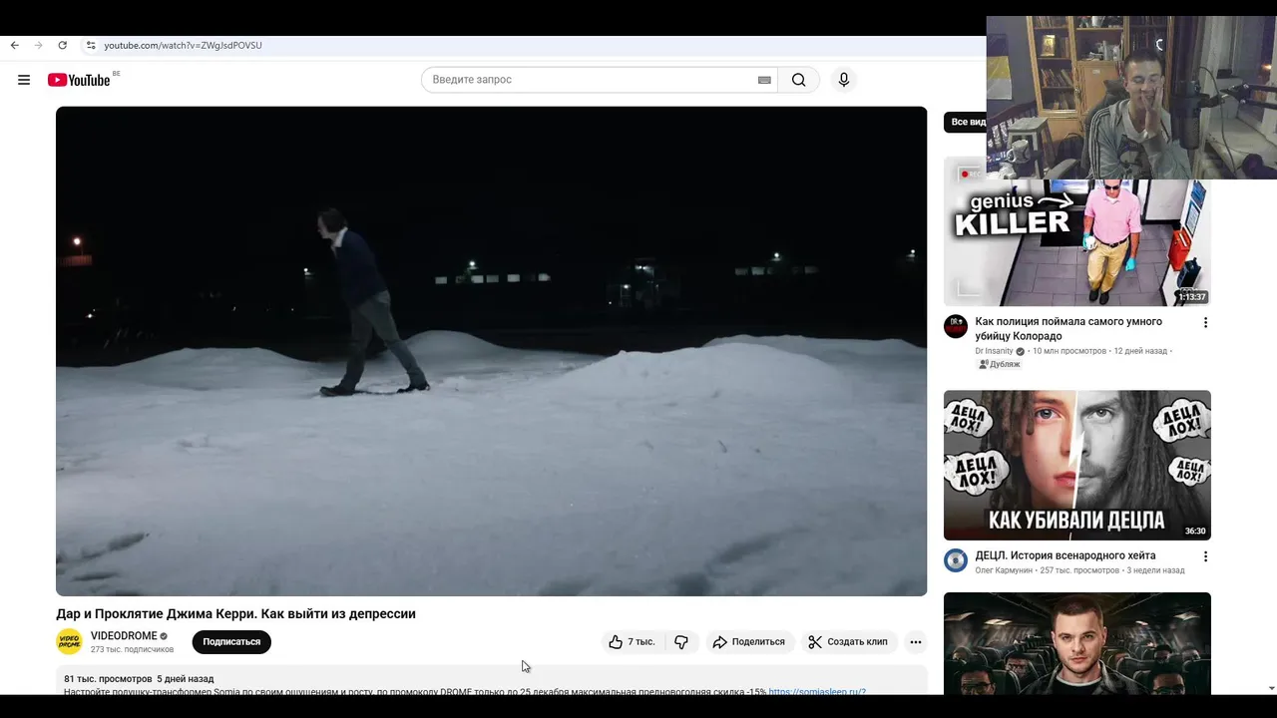1277x718 pixels.
Task: Click the webcam overlay window
Action: click(1131, 98)
